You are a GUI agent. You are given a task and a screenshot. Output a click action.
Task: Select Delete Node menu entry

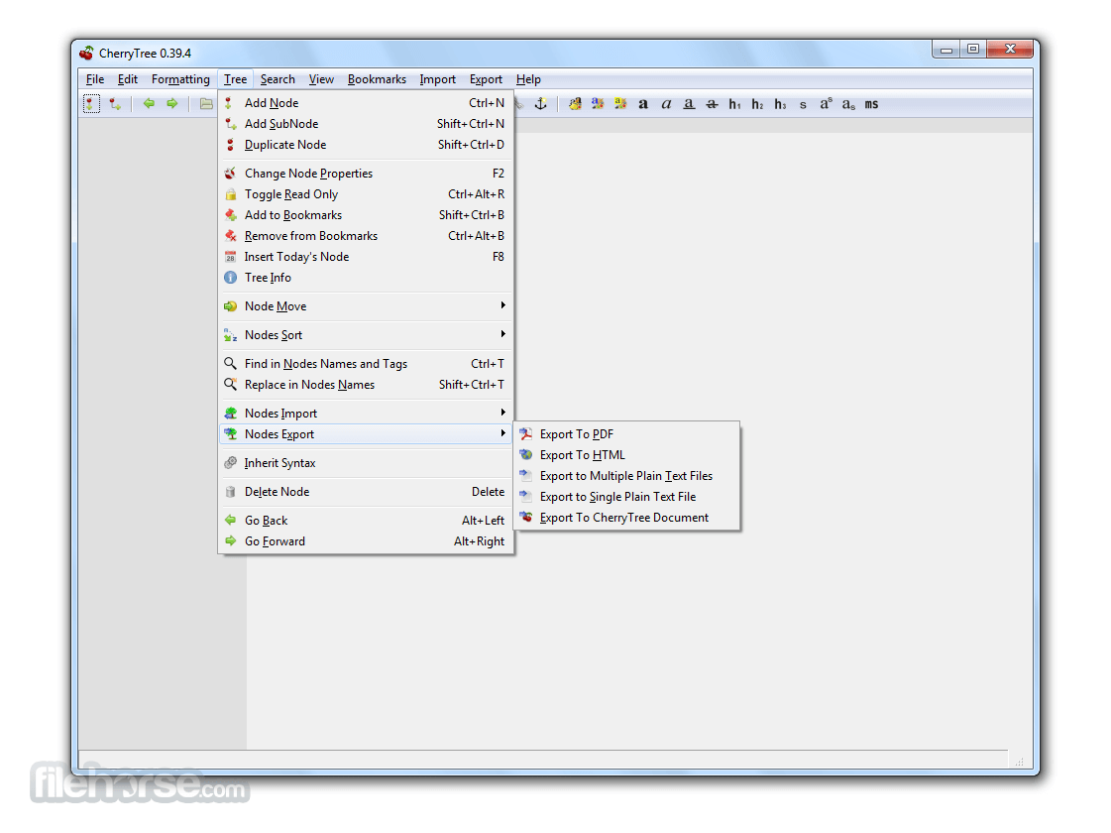366,491
